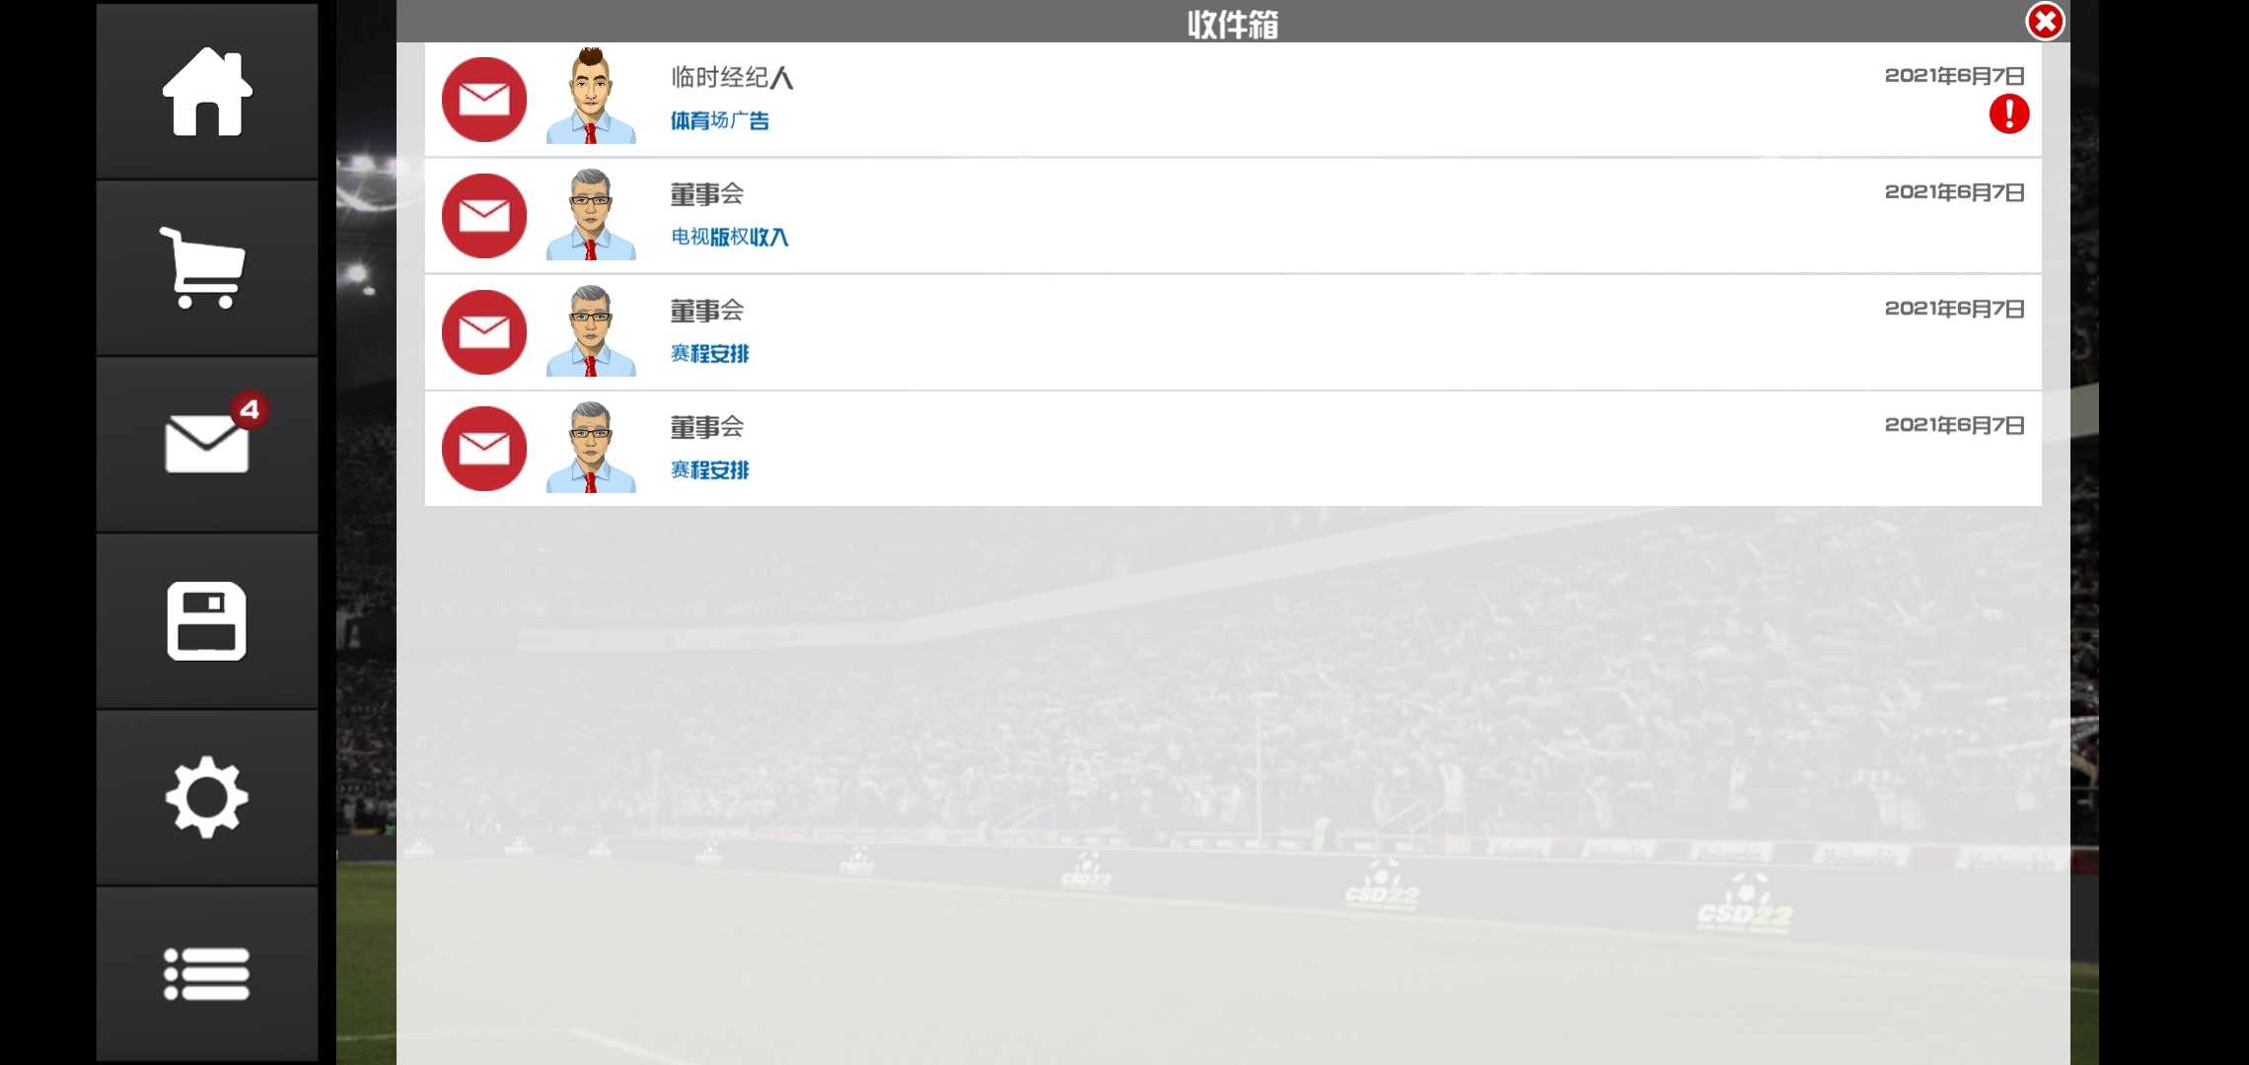Viewport: 2249px width, 1065px height.
Task: Click the 董事会 avatar in the second message
Action: tap(591, 214)
